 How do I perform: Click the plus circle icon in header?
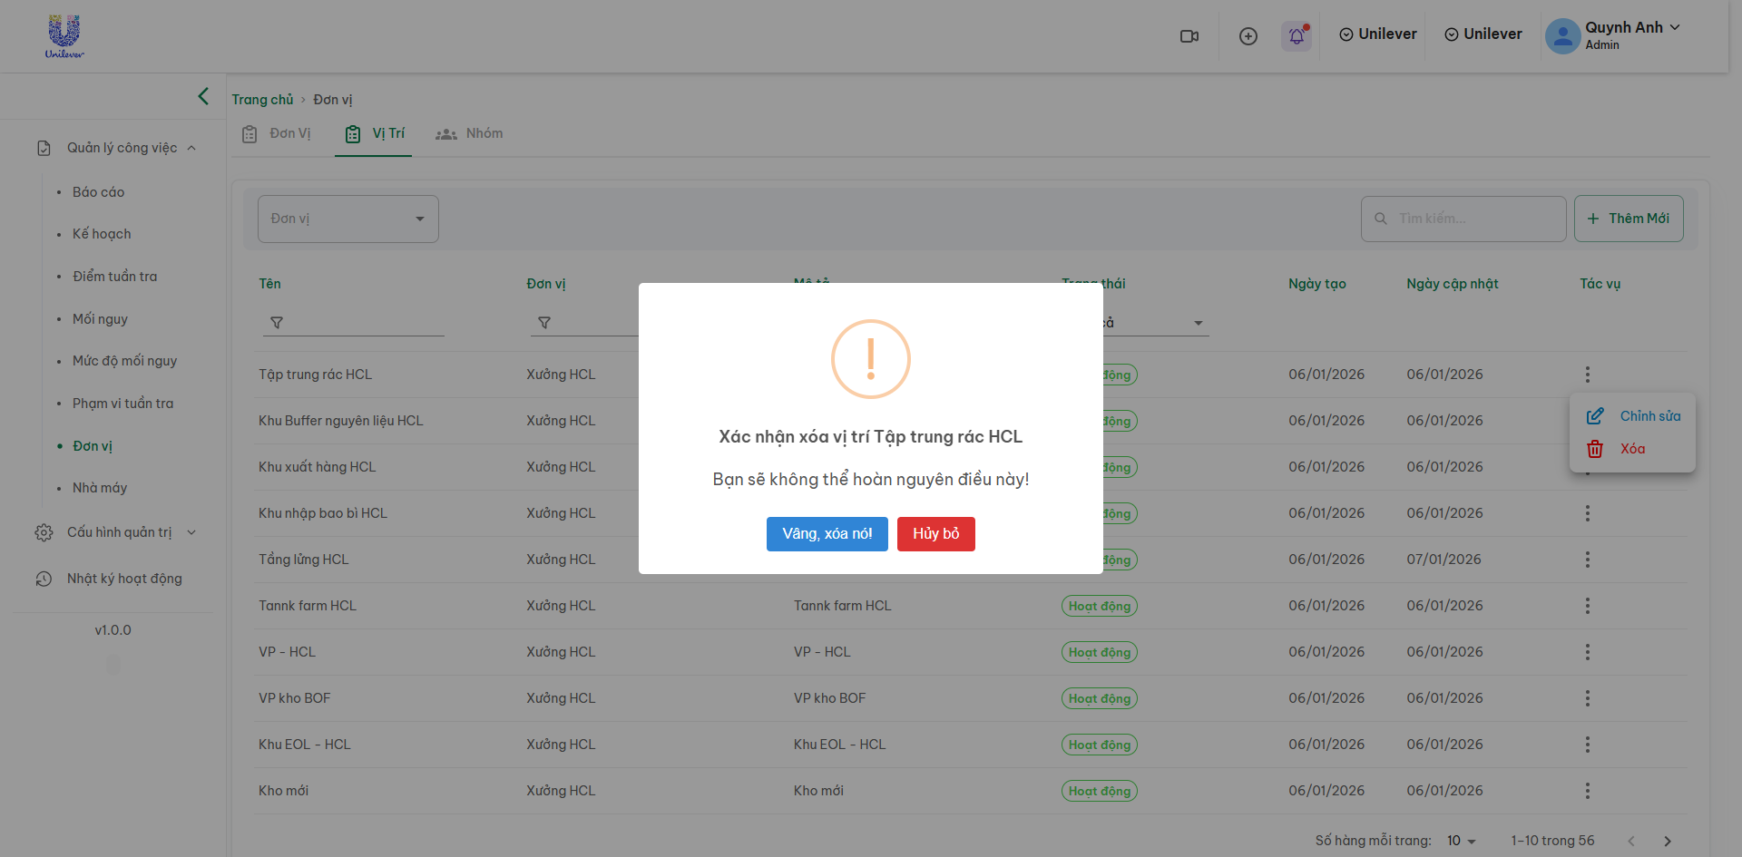point(1248,36)
